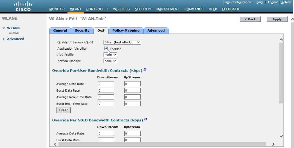Click the inner vertical scrollbar thumb
The image size is (294, 148).
281,73
